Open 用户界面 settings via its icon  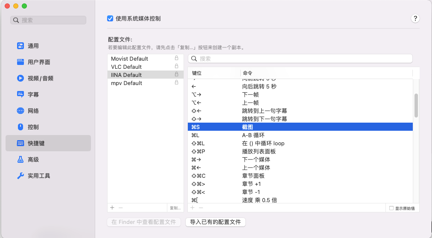point(20,62)
